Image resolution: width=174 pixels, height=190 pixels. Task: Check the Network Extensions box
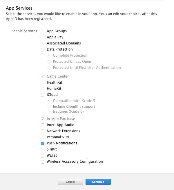pyautogui.click(x=43, y=131)
